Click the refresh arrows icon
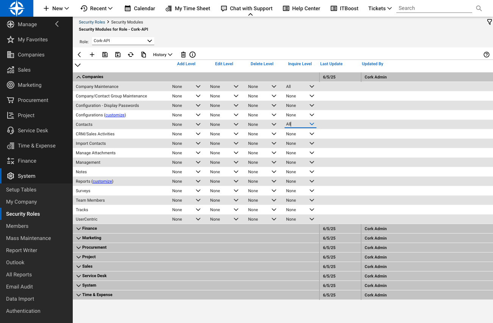 131,55
